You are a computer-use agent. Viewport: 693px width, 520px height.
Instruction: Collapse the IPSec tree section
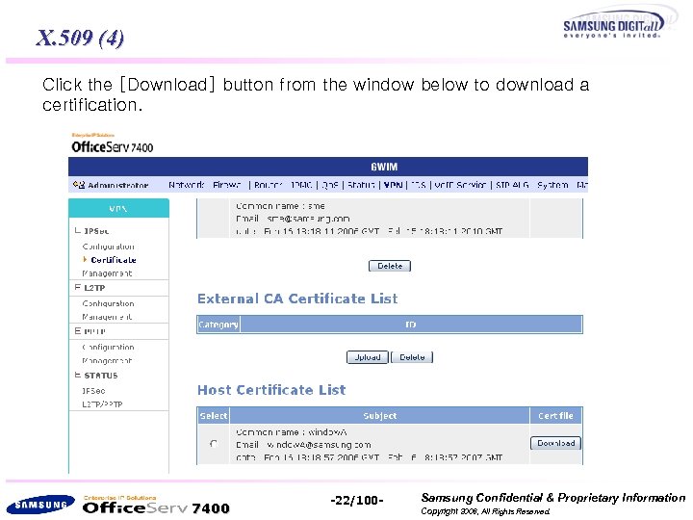click(77, 230)
